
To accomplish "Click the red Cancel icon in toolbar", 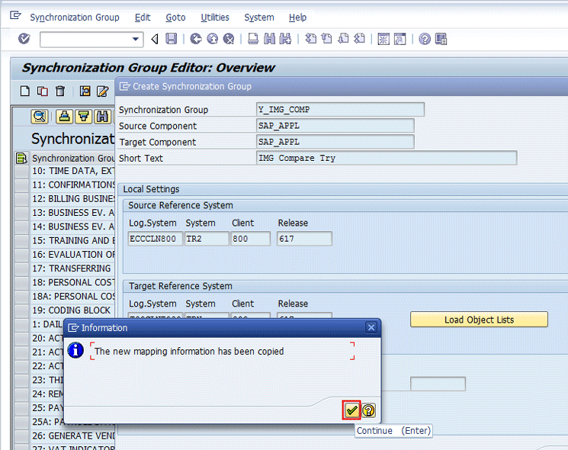I will click(228, 39).
